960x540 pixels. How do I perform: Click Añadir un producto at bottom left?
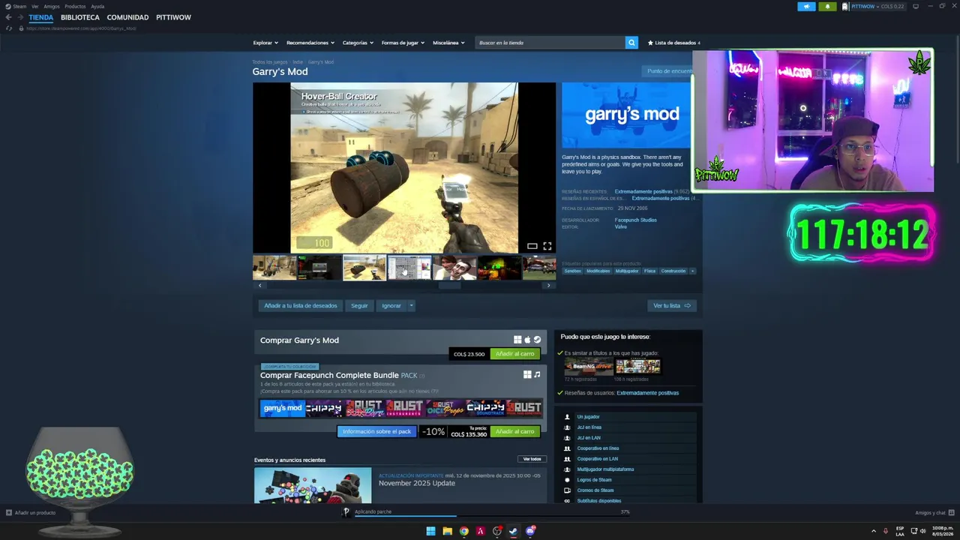tap(31, 513)
